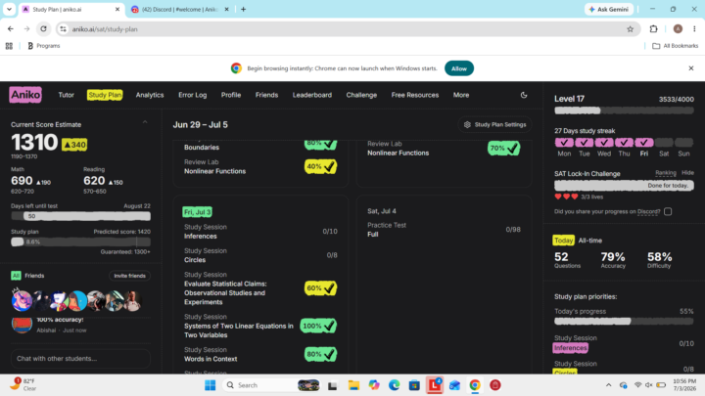The width and height of the screenshot is (705, 396).
Task: Open Free Resources
Action: 414,95
